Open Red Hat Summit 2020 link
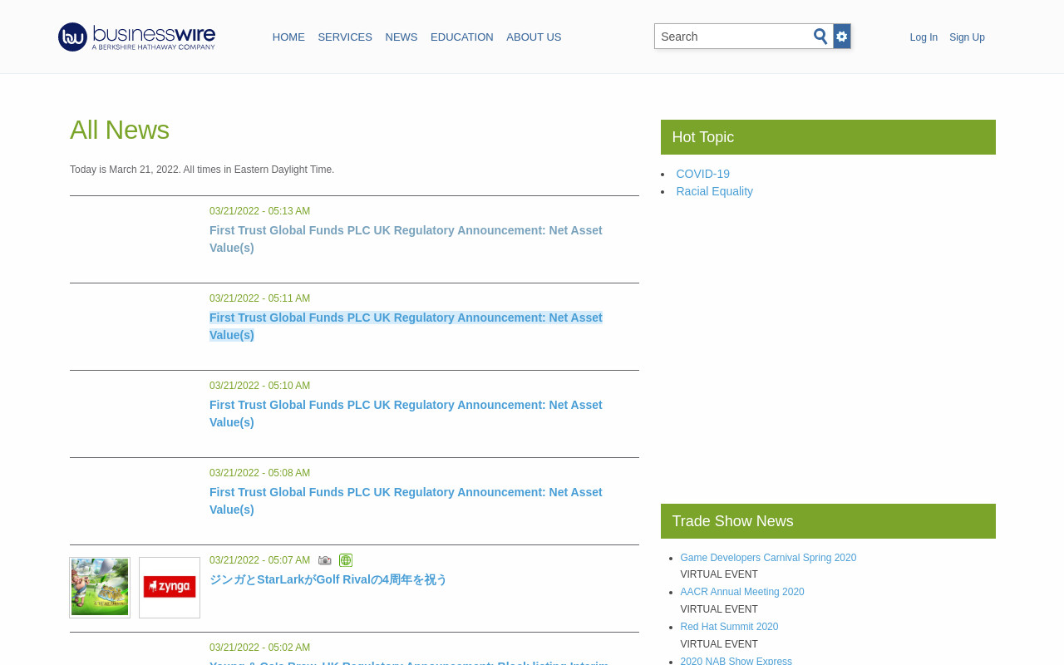 [x=729, y=627]
